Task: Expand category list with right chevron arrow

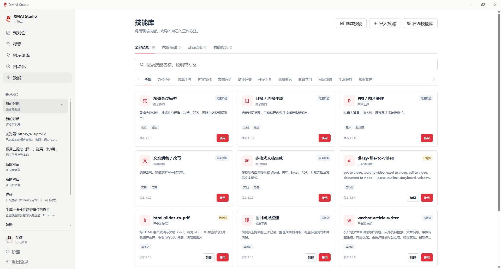Action: [x=434, y=80]
